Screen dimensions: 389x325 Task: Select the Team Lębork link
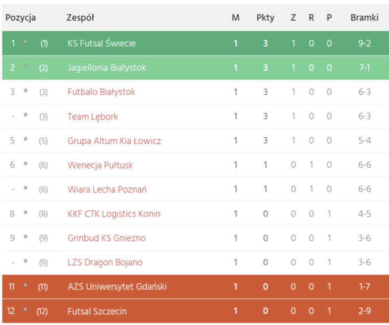pyautogui.click(x=93, y=116)
